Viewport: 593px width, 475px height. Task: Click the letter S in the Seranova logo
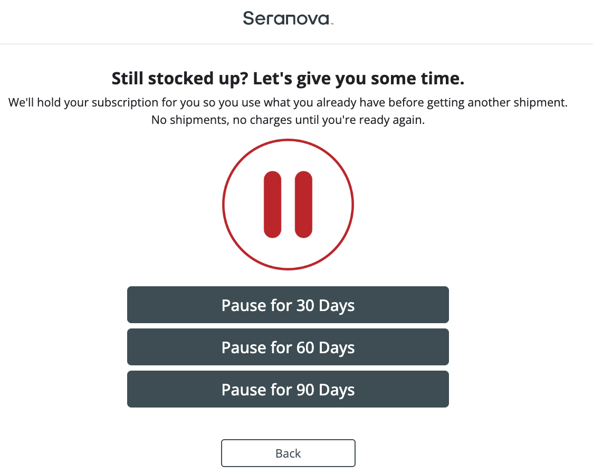248,19
